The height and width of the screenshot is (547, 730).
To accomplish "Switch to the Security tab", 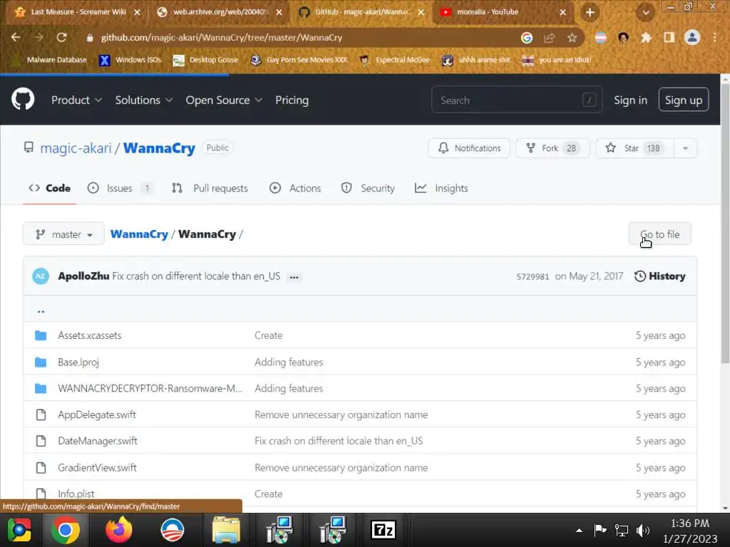I will pyautogui.click(x=368, y=188).
